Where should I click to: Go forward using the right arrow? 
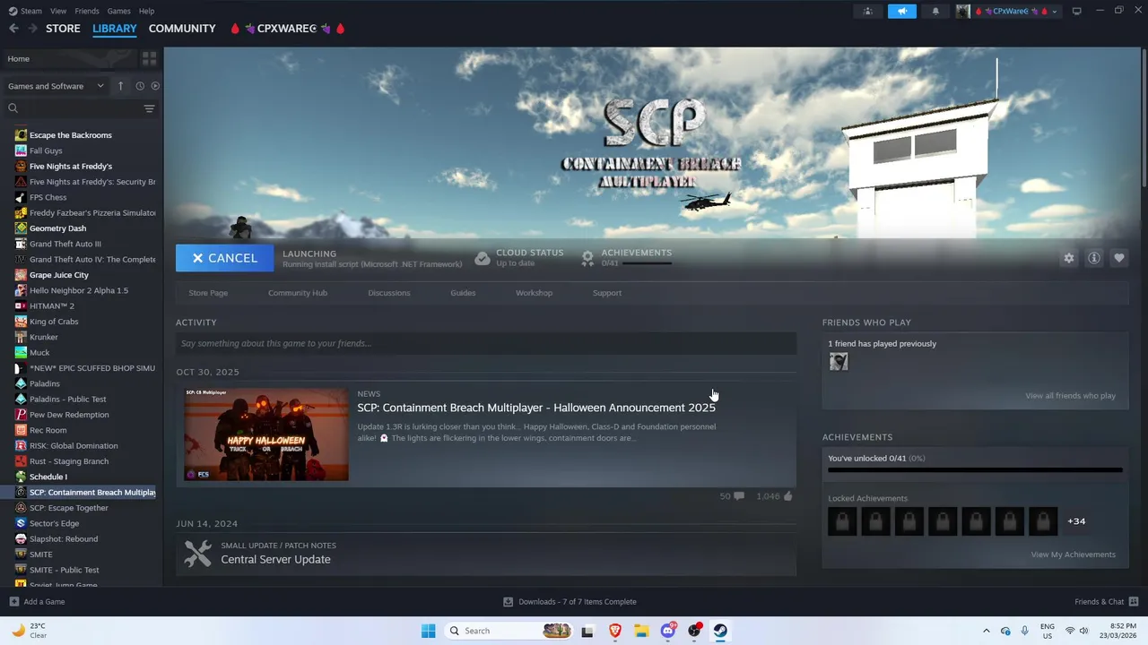pyautogui.click(x=33, y=29)
